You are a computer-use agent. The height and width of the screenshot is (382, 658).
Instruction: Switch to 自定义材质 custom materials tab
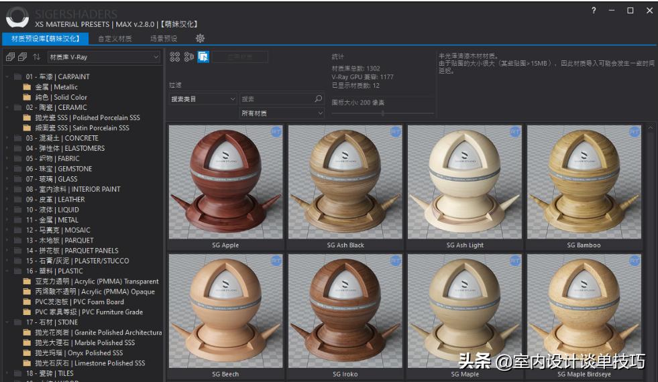point(115,39)
